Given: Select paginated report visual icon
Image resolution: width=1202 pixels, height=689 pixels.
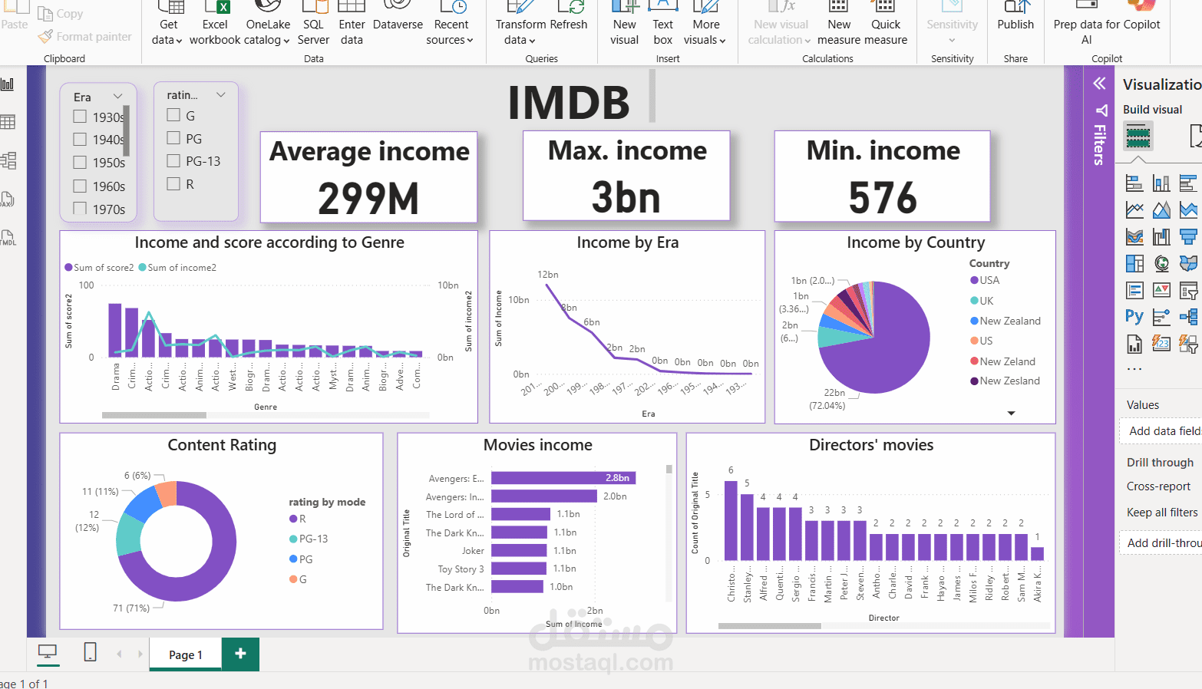Looking at the screenshot, I should (1134, 344).
